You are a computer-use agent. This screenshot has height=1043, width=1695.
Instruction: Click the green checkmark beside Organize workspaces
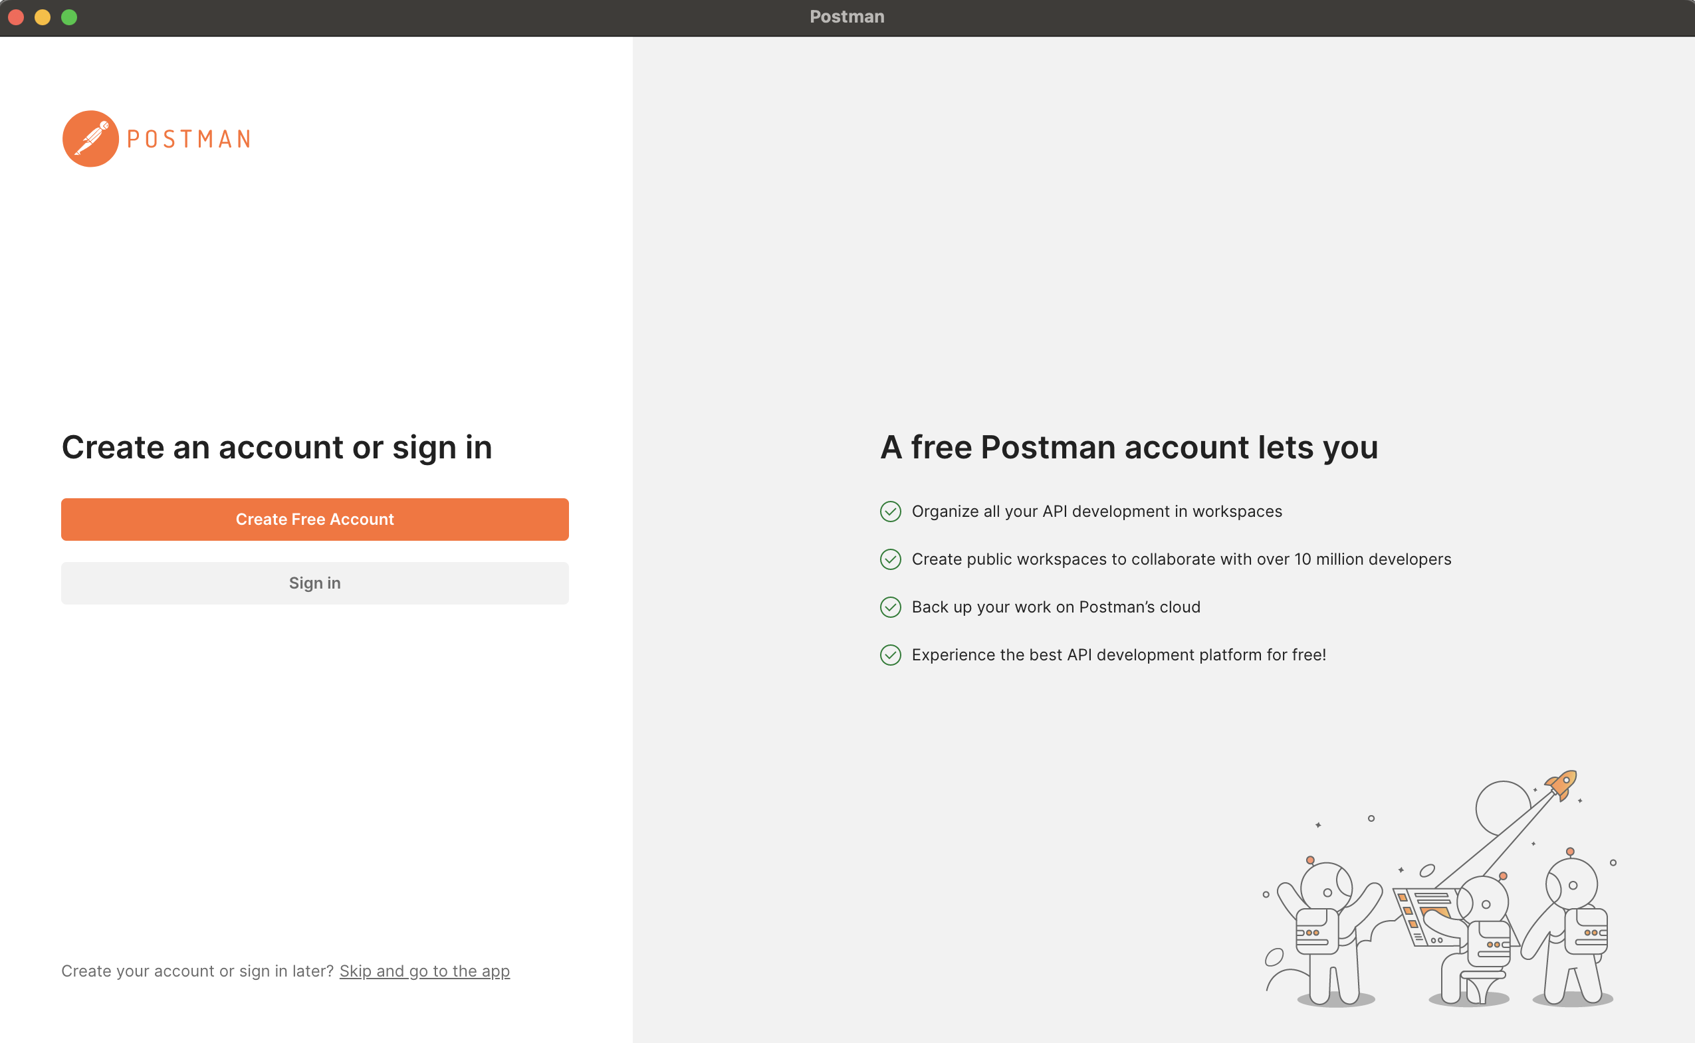pos(890,512)
